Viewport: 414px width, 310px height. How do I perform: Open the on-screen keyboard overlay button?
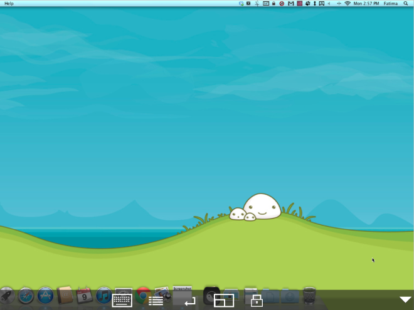point(122,300)
